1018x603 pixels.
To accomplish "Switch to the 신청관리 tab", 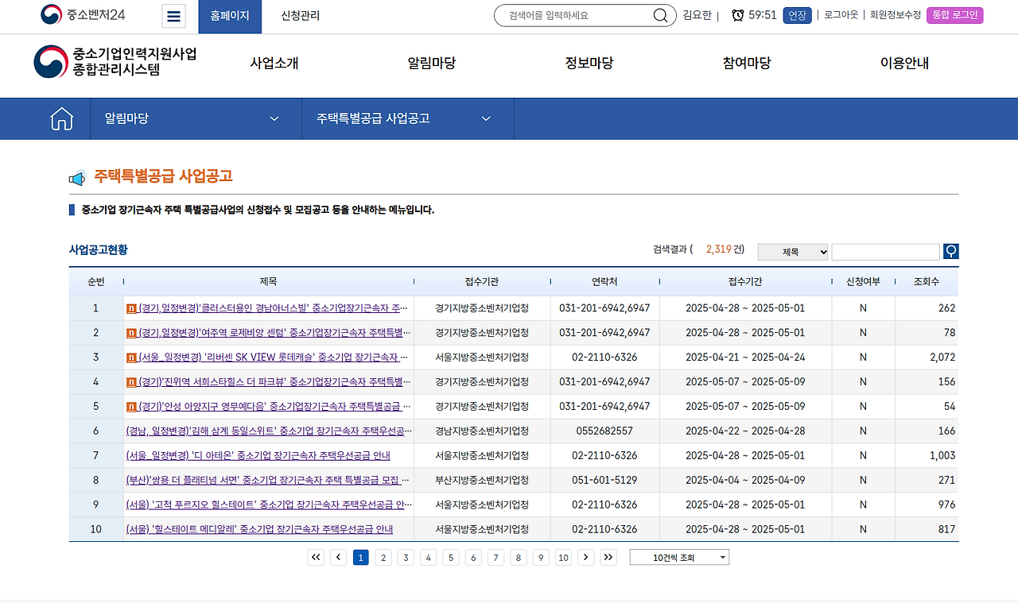I will pyautogui.click(x=298, y=16).
